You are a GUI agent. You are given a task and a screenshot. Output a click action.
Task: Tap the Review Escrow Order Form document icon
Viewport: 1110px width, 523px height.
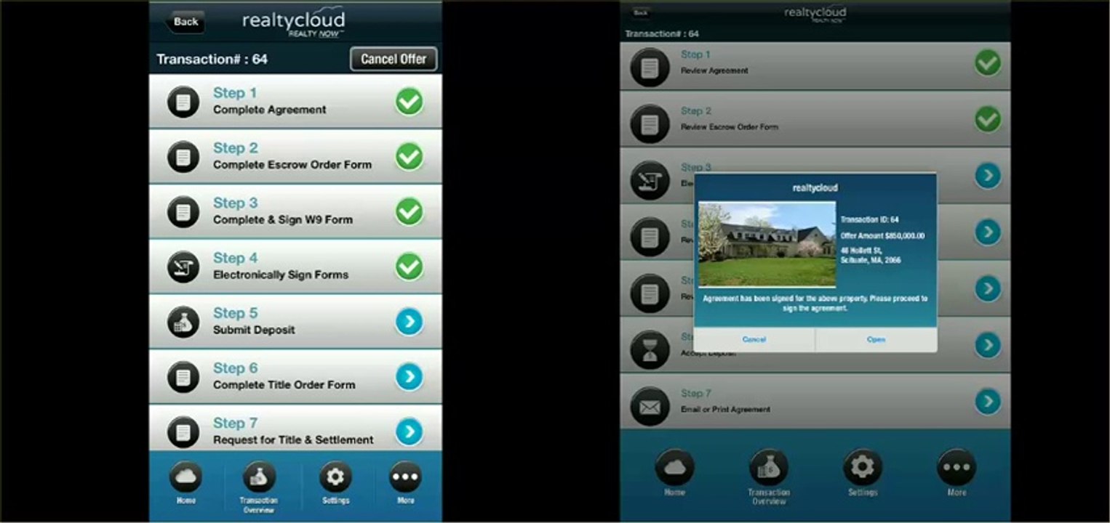click(650, 123)
